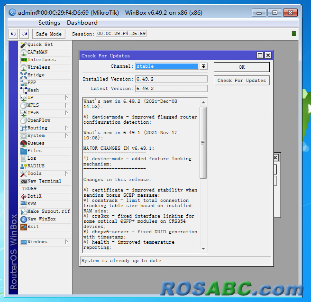Screen dimensions: 311x302
Task: Click the Interfaces card icon
Action: point(24,60)
